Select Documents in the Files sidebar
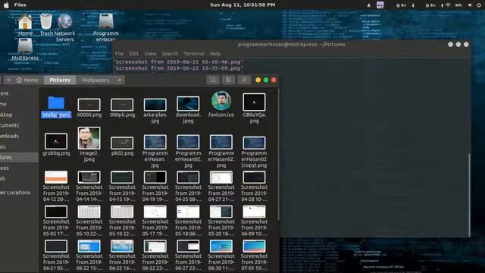 coord(10,125)
